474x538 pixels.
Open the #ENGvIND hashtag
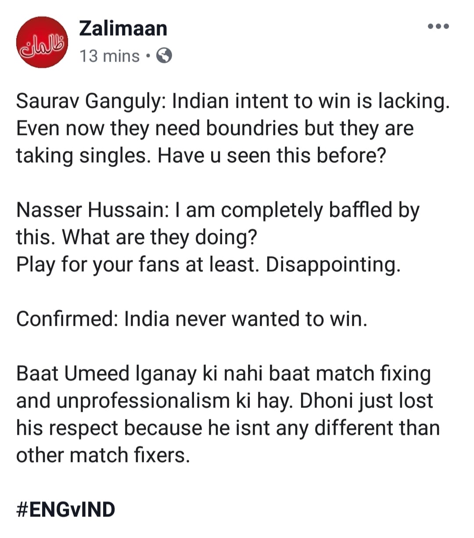click(x=66, y=509)
